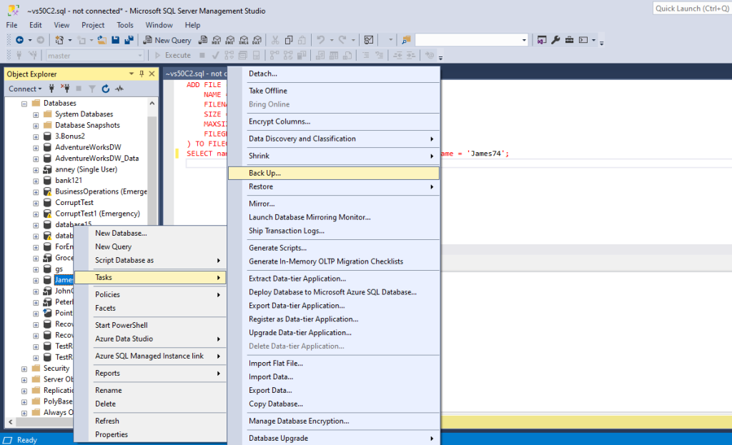Click the Copy toolbar icon
This screenshot has height=445, width=732.
[289, 40]
